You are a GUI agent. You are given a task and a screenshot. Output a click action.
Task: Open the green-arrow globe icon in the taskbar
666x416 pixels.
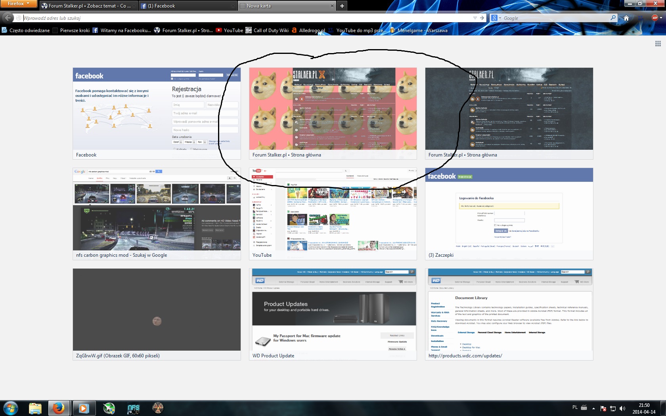pyautogui.click(x=109, y=408)
